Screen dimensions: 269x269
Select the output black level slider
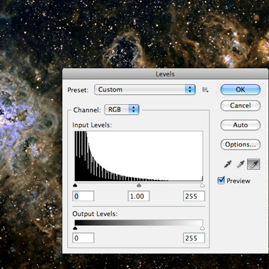click(x=75, y=228)
